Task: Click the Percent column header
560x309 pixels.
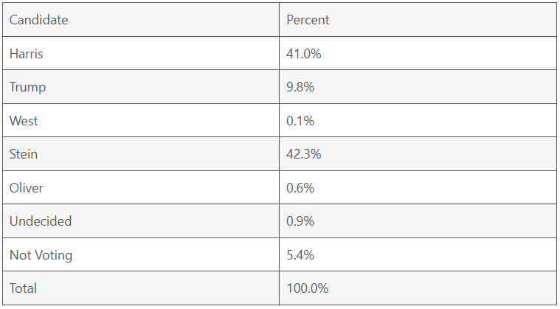Action: point(308,20)
